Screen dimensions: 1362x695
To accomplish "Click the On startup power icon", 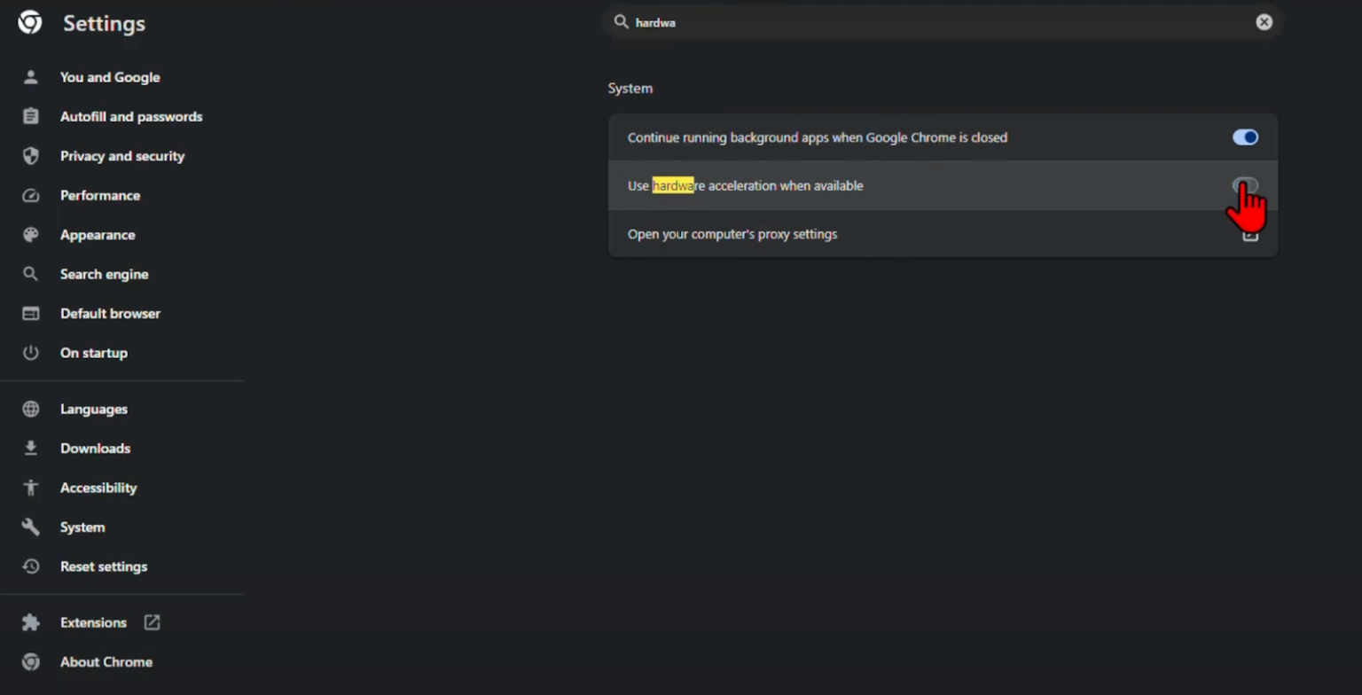I will (x=30, y=353).
